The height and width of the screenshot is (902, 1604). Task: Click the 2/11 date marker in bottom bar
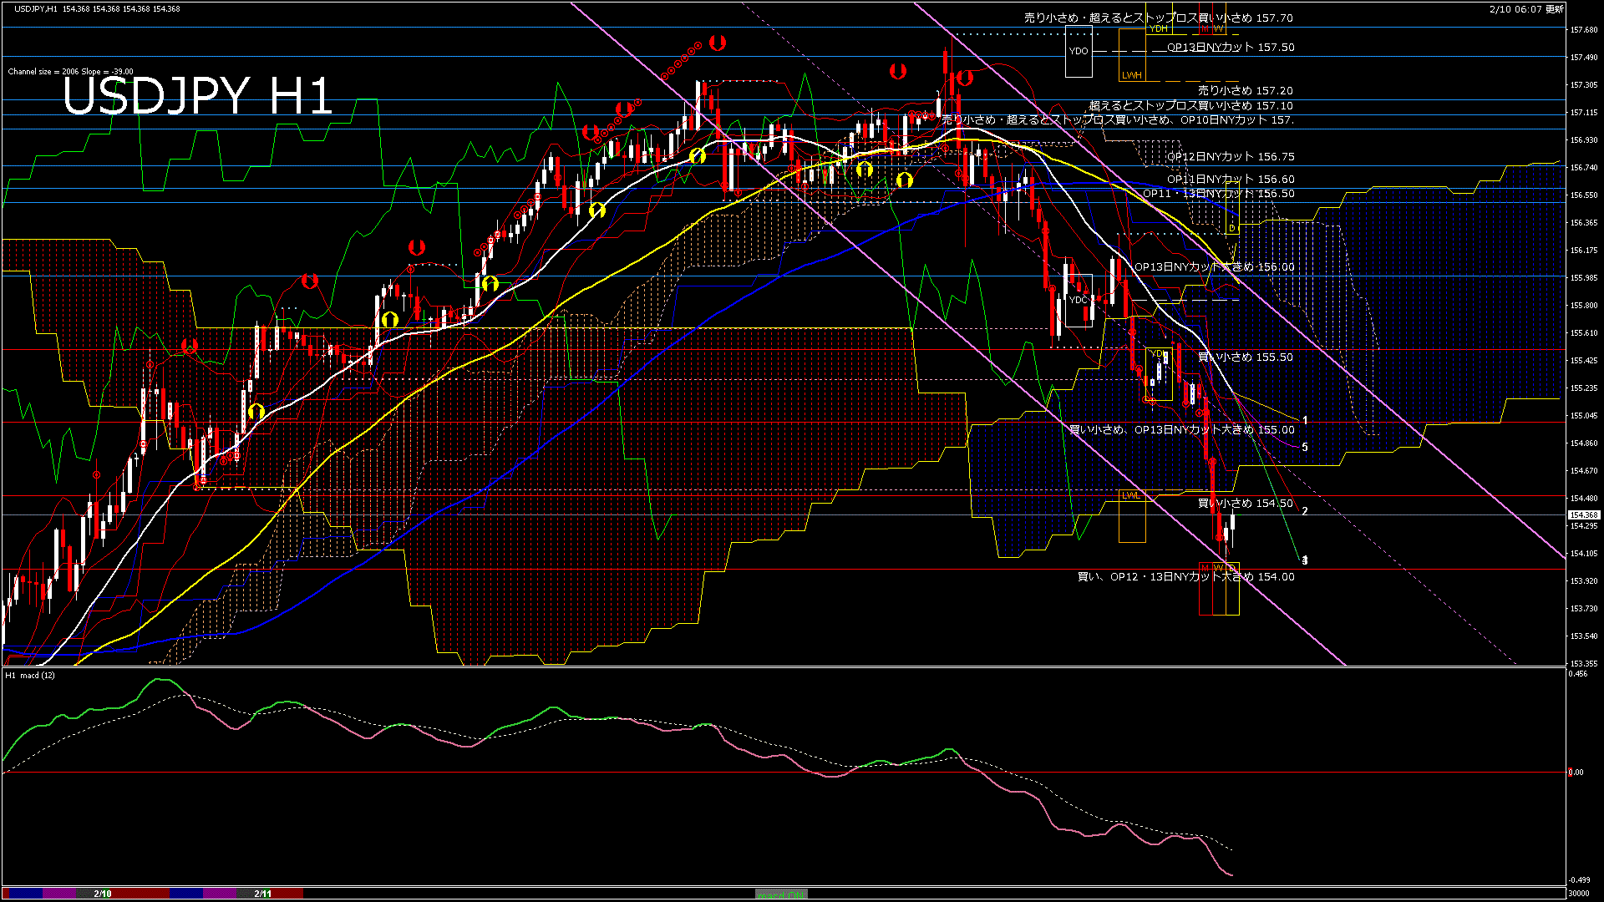pos(263,894)
